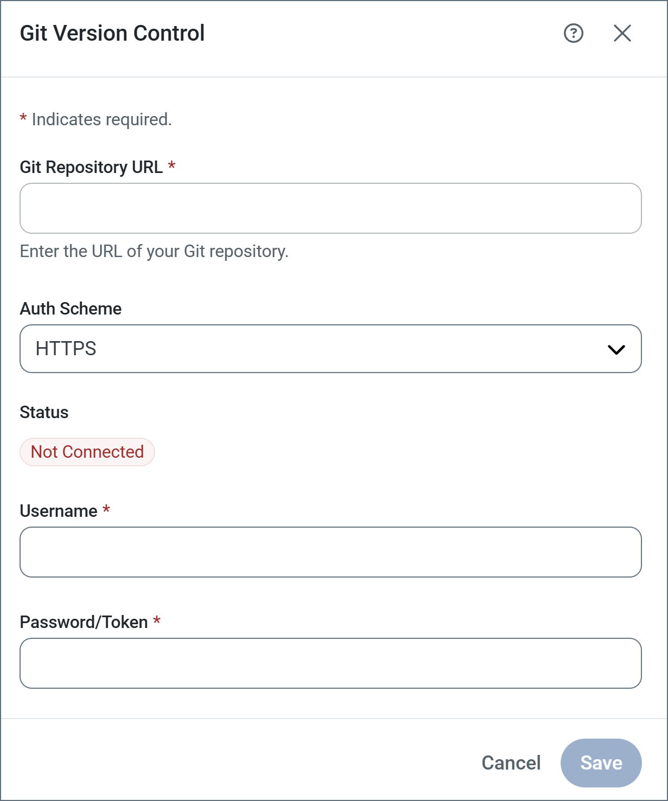
Task: Click the Git Repository URL input field
Action: [330, 208]
